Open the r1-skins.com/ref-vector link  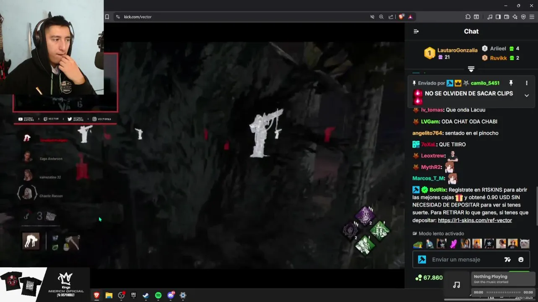[475, 220]
